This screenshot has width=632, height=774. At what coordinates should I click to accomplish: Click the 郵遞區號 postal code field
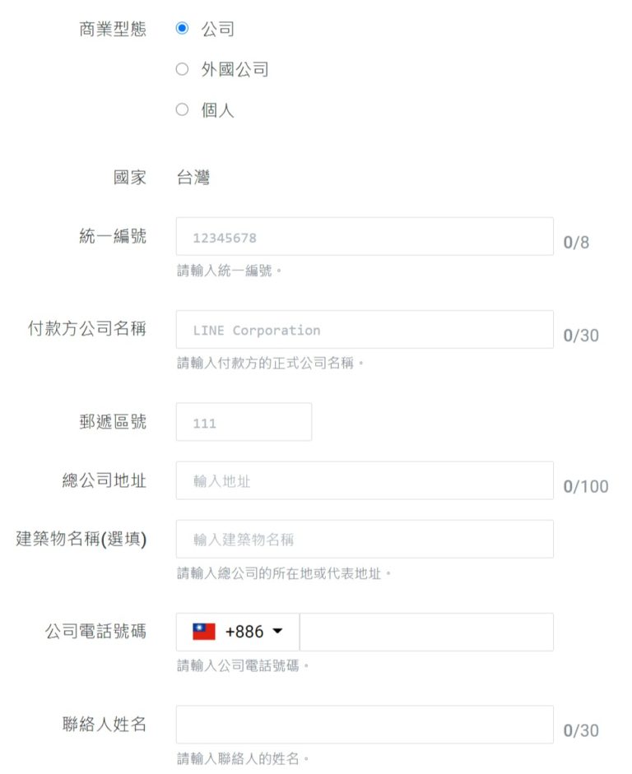tap(244, 421)
